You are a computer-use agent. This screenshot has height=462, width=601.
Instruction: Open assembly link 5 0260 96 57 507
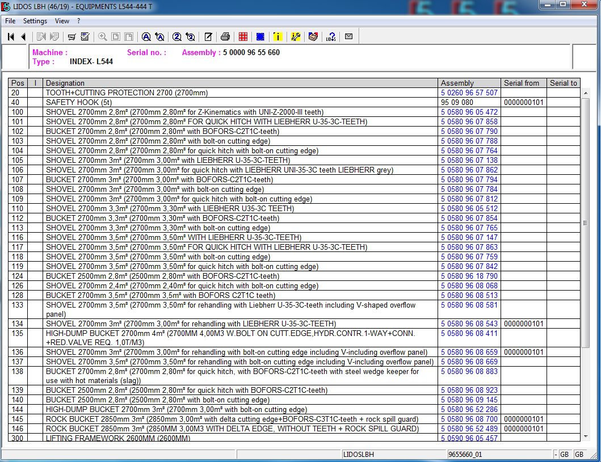pyautogui.click(x=469, y=93)
